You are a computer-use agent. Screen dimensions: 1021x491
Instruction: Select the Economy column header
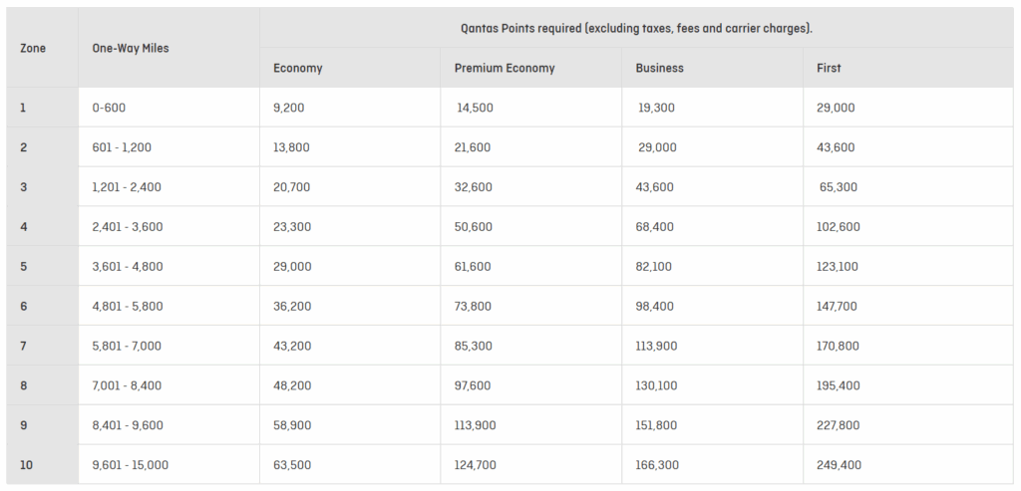point(298,68)
